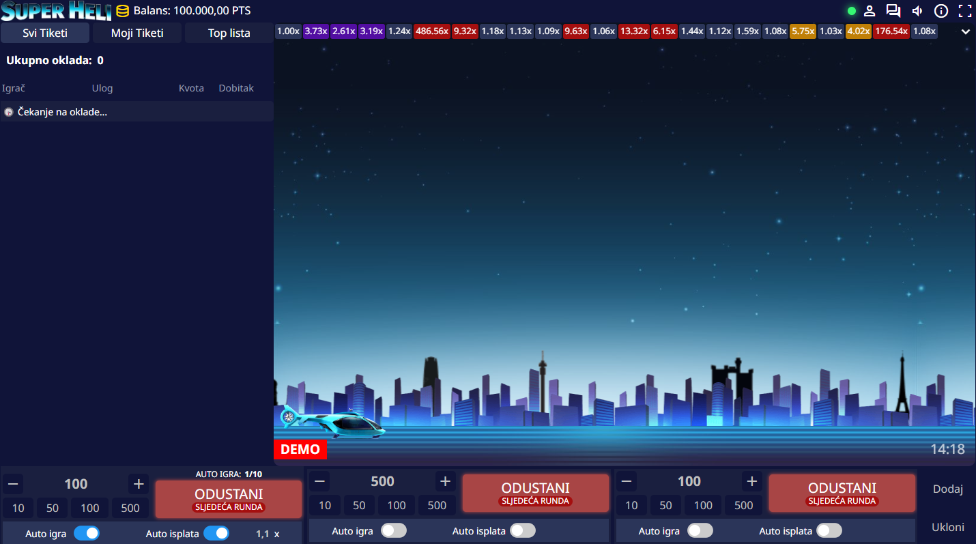Disable Auto igra in first panel

click(87, 533)
